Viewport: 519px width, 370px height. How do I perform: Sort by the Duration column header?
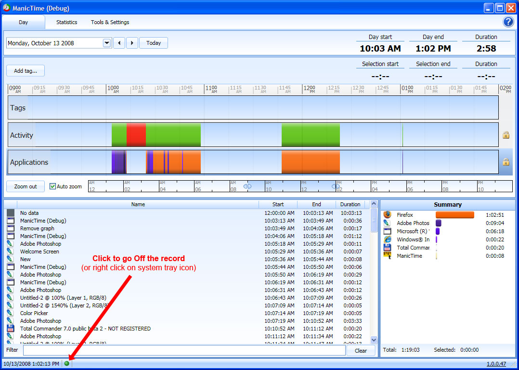click(350, 204)
